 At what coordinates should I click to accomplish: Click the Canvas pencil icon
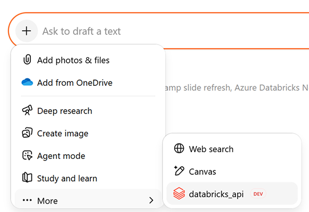[x=179, y=171]
